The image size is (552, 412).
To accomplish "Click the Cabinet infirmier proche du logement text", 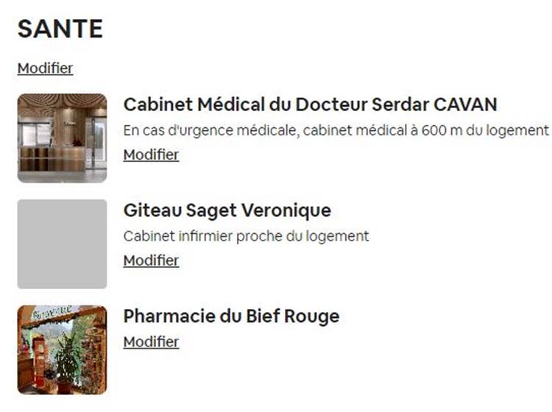I will point(246,236).
